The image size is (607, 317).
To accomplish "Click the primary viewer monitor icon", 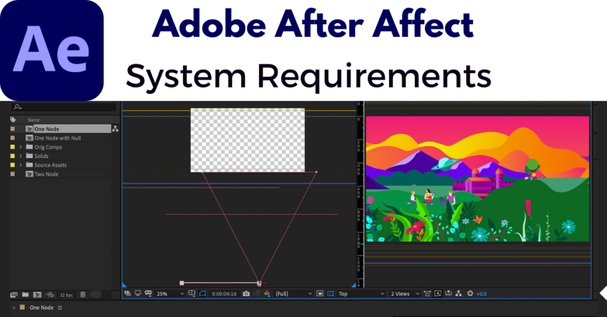I will click(x=138, y=293).
